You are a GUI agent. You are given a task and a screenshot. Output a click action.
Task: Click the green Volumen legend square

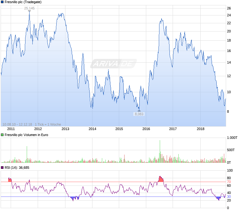click(2, 135)
